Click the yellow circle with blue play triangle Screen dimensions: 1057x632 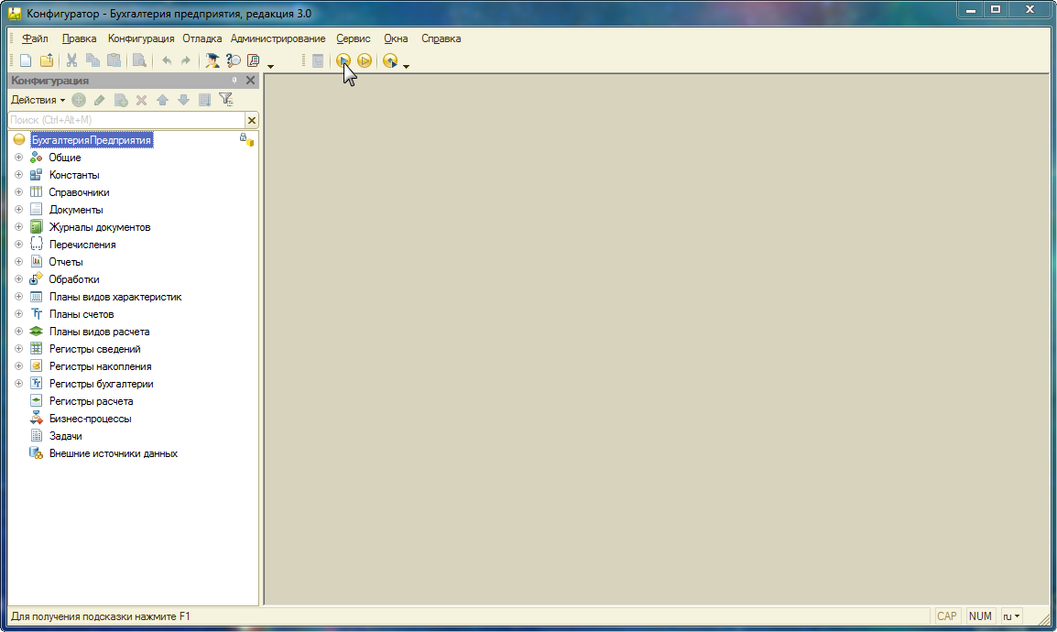343,60
